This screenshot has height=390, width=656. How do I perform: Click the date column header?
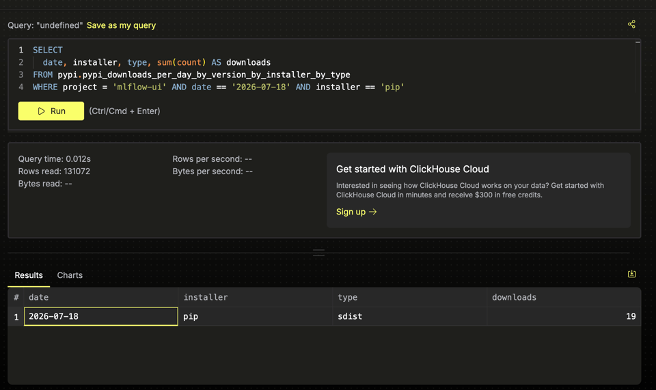[x=101, y=297]
